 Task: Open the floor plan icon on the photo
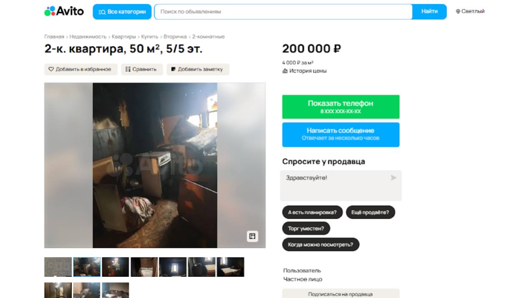pos(252,236)
